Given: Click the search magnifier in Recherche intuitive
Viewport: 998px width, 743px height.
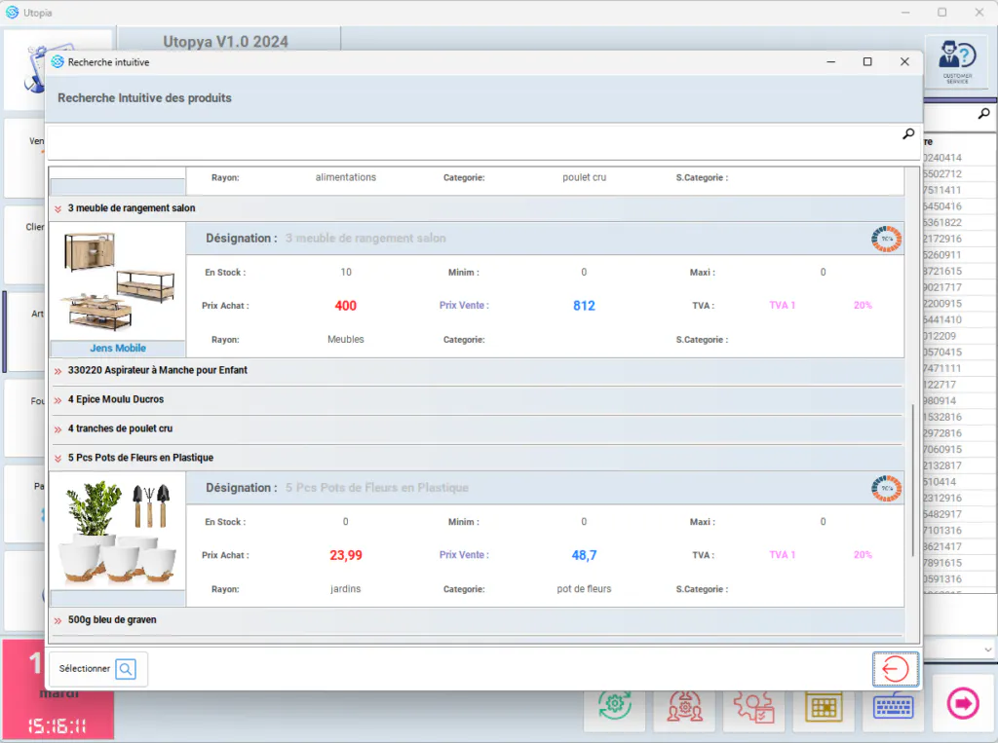Looking at the screenshot, I should pos(908,133).
